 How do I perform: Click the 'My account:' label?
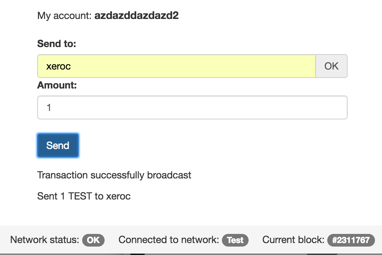(64, 16)
